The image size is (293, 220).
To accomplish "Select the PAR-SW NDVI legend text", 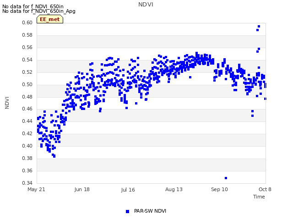I will pos(150,211).
